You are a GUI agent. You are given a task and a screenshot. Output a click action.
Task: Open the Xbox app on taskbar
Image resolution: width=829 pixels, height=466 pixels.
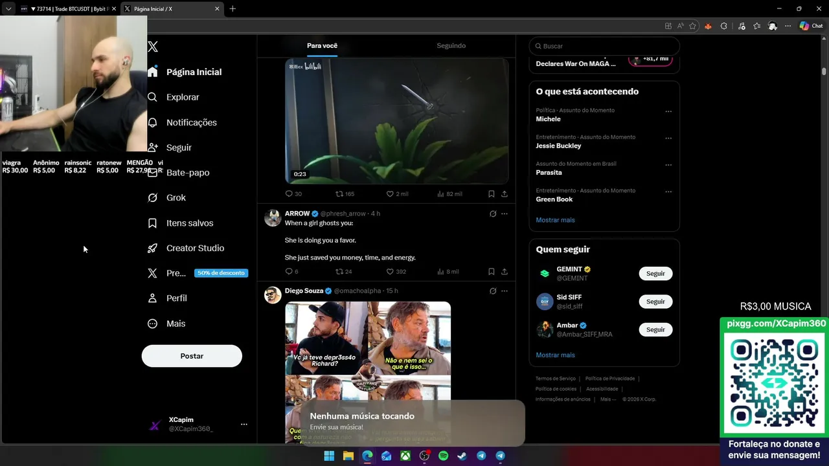[405, 456]
